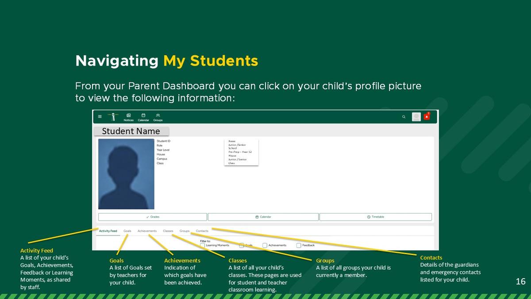Open Groups from the top bar

(158, 117)
